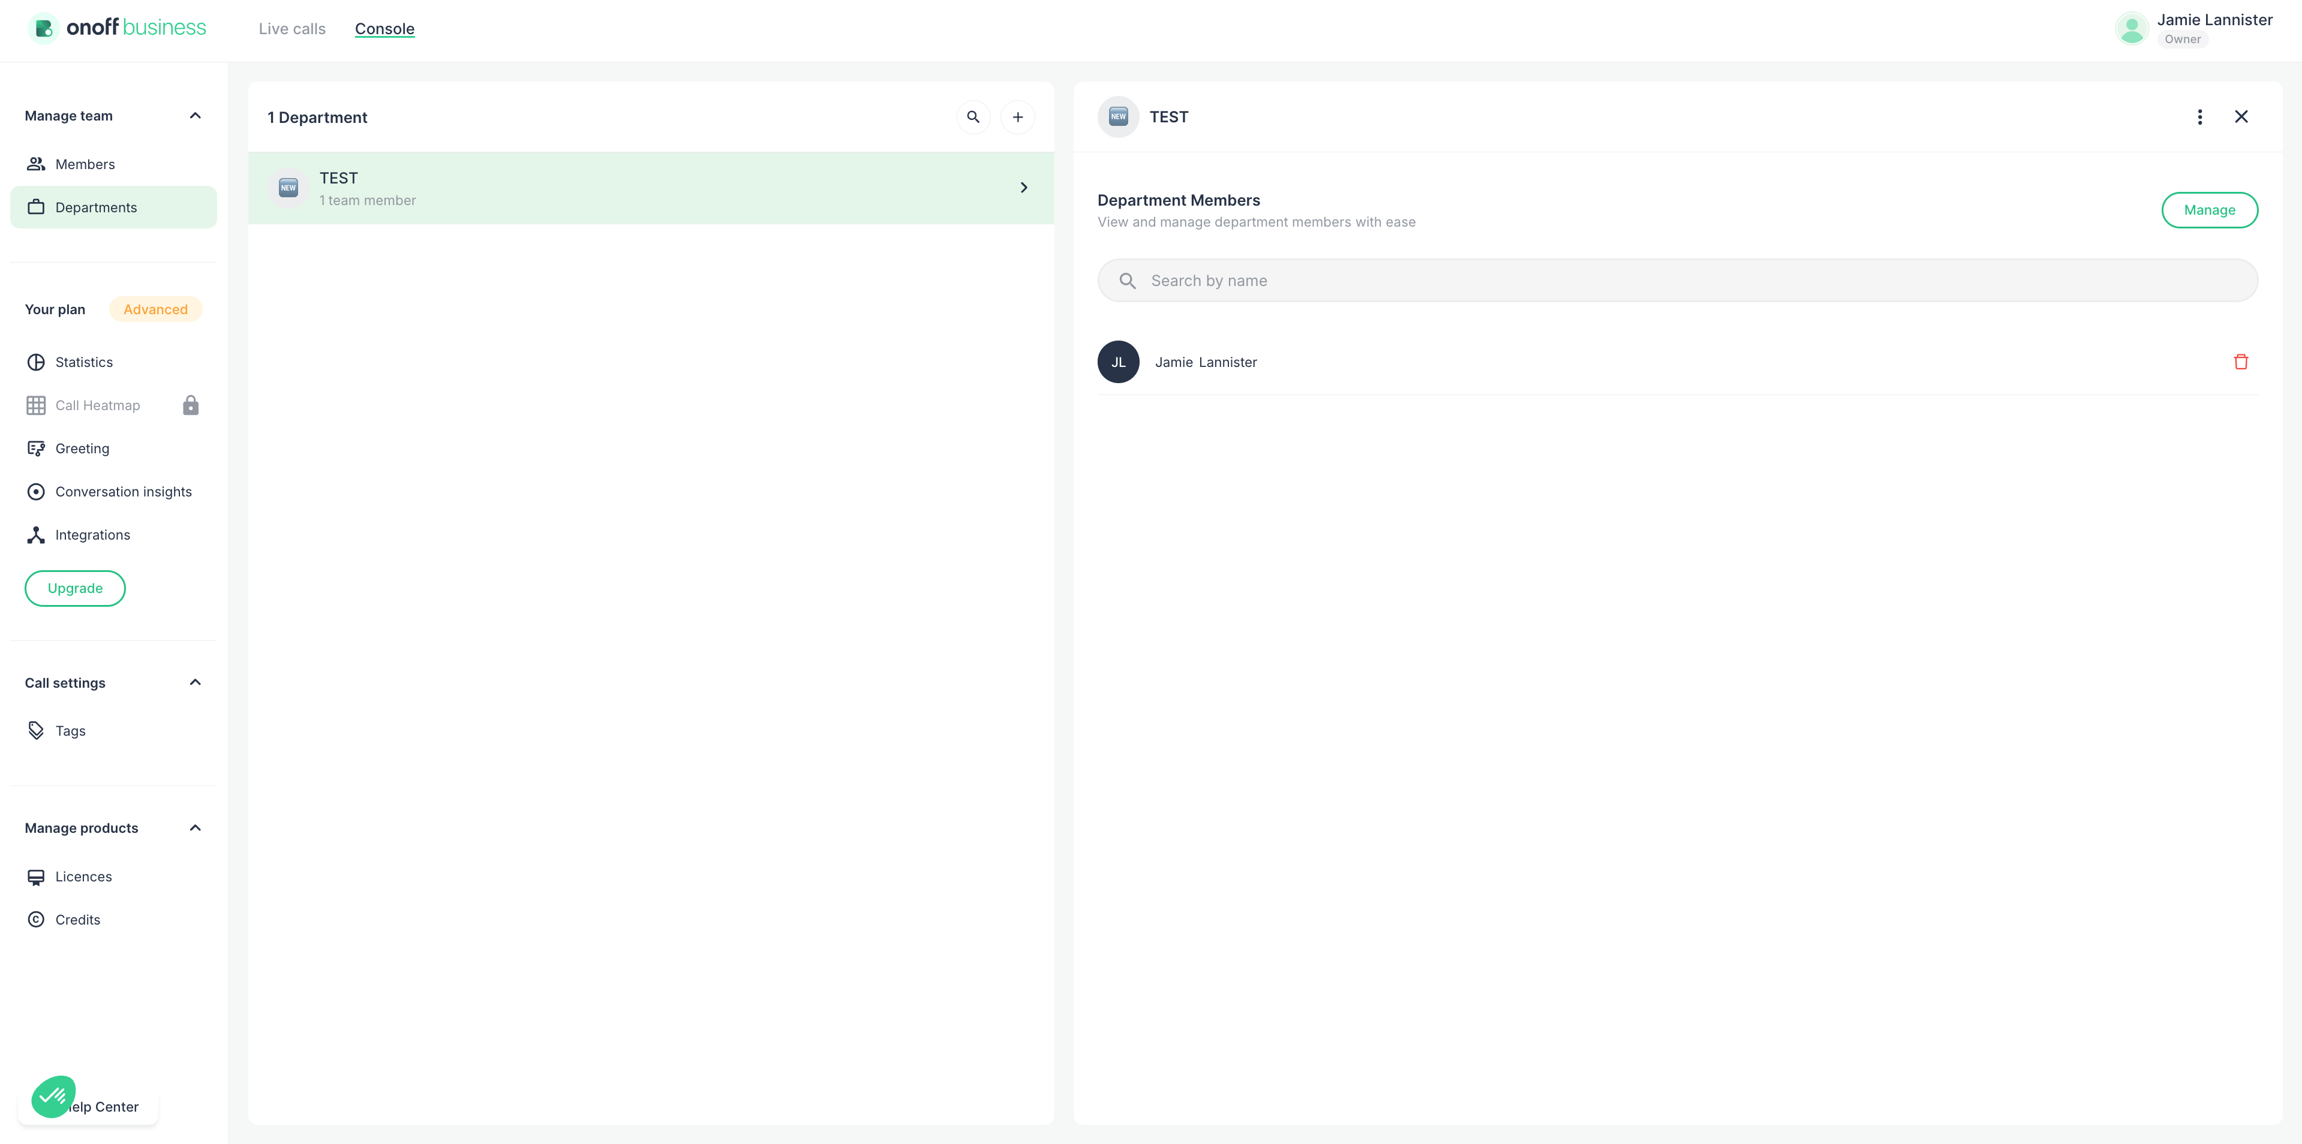Click the Call Heatmap sidebar entry
Screen dimensions: 2302x1144
click(113, 405)
